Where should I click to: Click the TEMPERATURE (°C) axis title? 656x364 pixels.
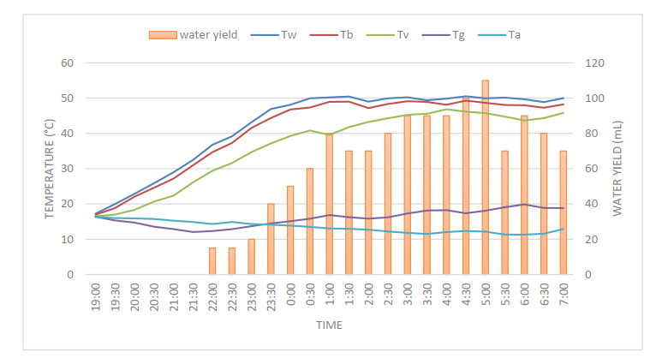click(51, 169)
